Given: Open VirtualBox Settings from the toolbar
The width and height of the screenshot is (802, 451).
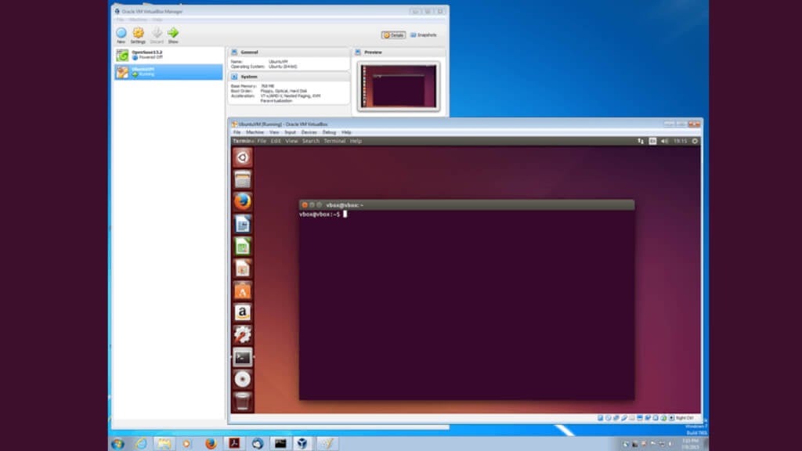Looking at the screenshot, I should click(x=138, y=33).
